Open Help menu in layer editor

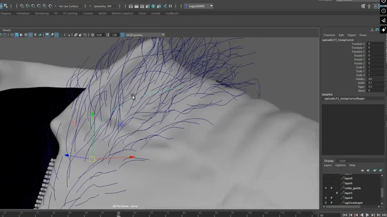[x=352, y=166]
